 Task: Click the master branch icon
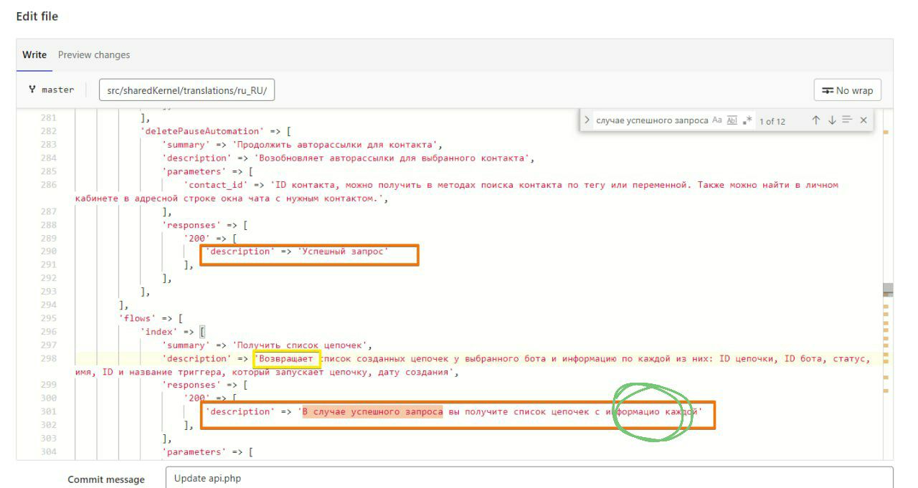[33, 90]
